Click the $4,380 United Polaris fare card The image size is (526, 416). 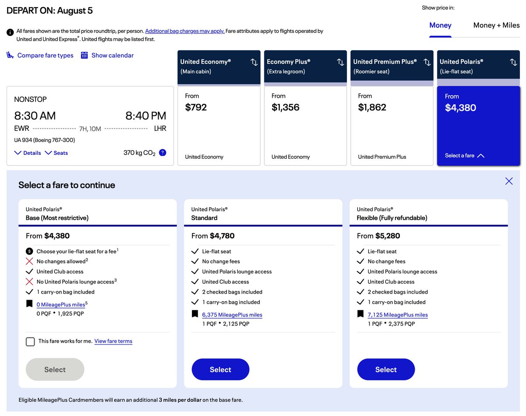[x=479, y=126]
